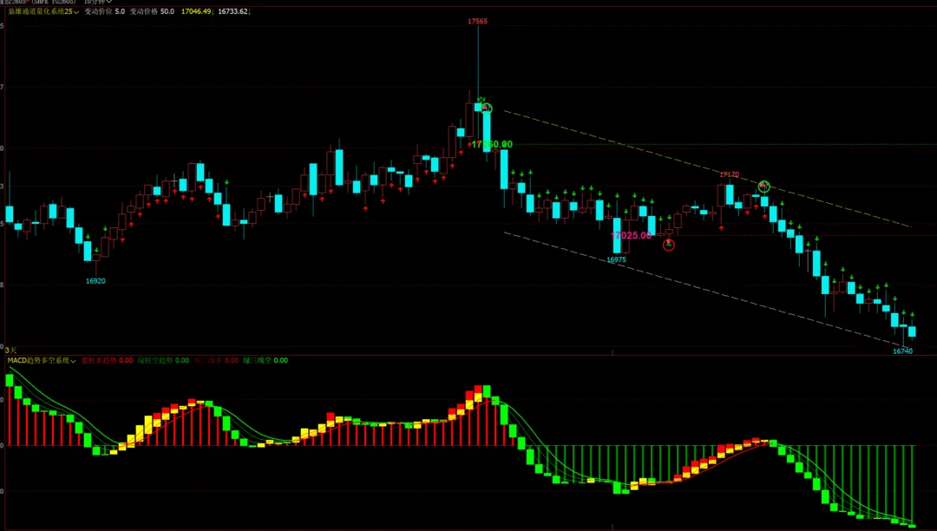Click the 3天 time range label
Viewport: 937px width, 531px height.
[10, 350]
